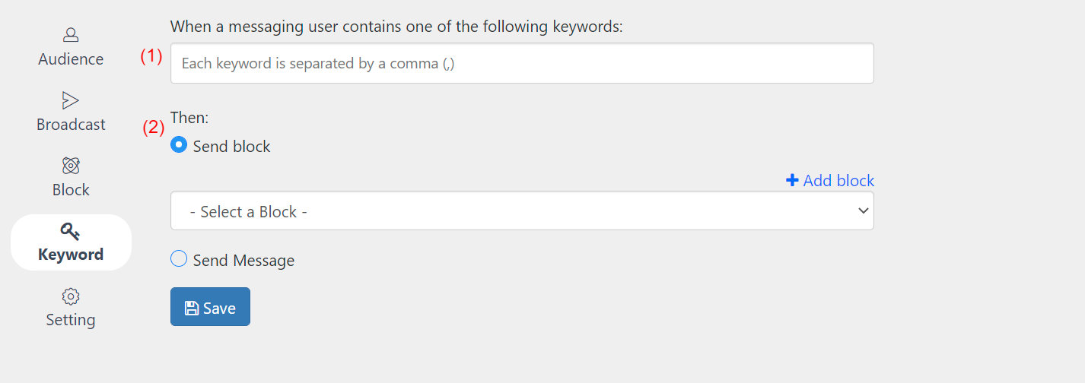Open the Setting menu label
Image resolution: width=1085 pixels, height=383 pixels.
pyautogui.click(x=71, y=320)
